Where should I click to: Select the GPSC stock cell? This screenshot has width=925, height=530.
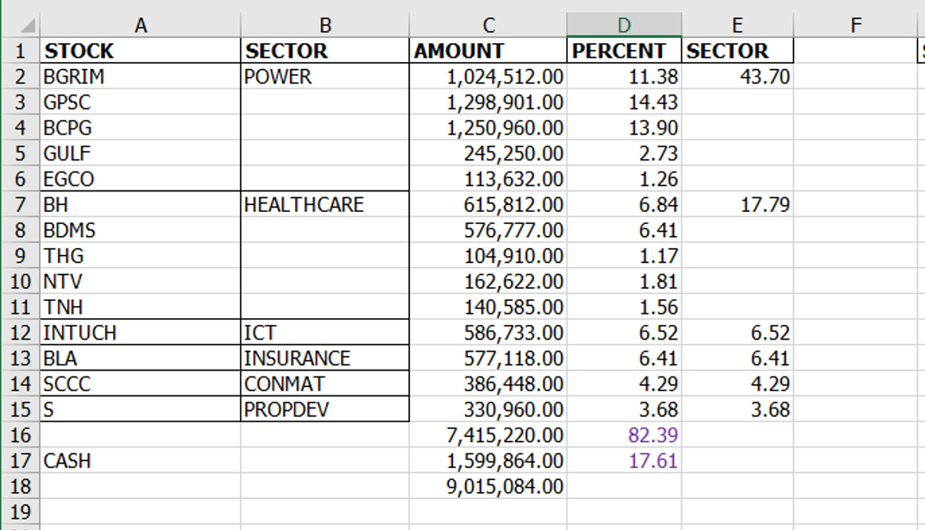click(x=141, y=103)
